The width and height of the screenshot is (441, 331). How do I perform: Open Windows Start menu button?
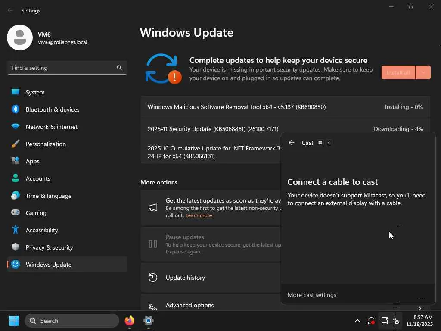click(x=14, y=321)
